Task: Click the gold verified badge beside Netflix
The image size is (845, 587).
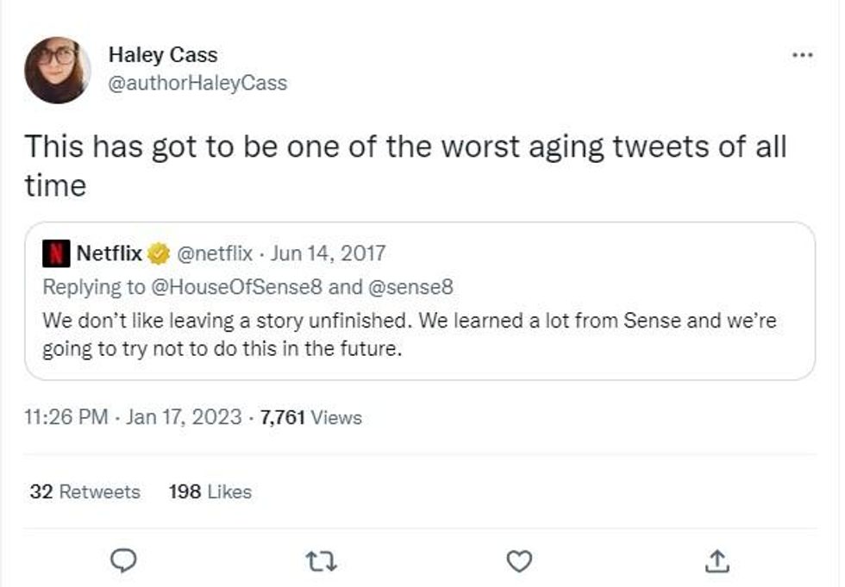Action: pyautogui.click(x=158, y=253)
